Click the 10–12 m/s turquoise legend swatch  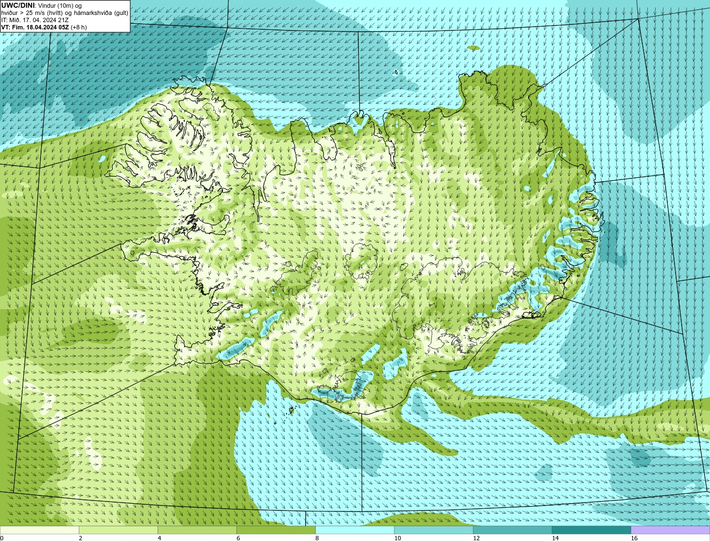click(434, 530)
